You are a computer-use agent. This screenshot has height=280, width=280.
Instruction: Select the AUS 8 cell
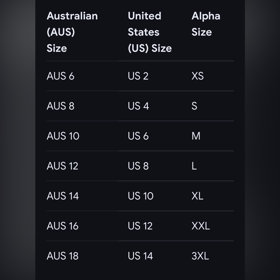(60, 106)
